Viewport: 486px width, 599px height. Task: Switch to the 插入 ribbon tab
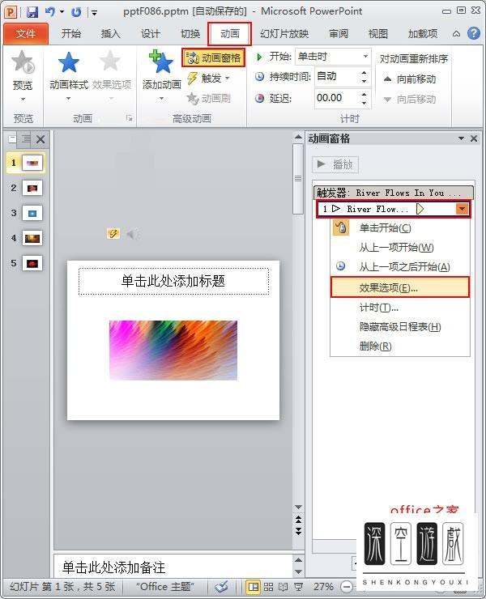tap(110, 34)
